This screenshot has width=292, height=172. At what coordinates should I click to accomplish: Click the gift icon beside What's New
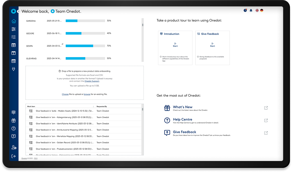tap(167, 108)
